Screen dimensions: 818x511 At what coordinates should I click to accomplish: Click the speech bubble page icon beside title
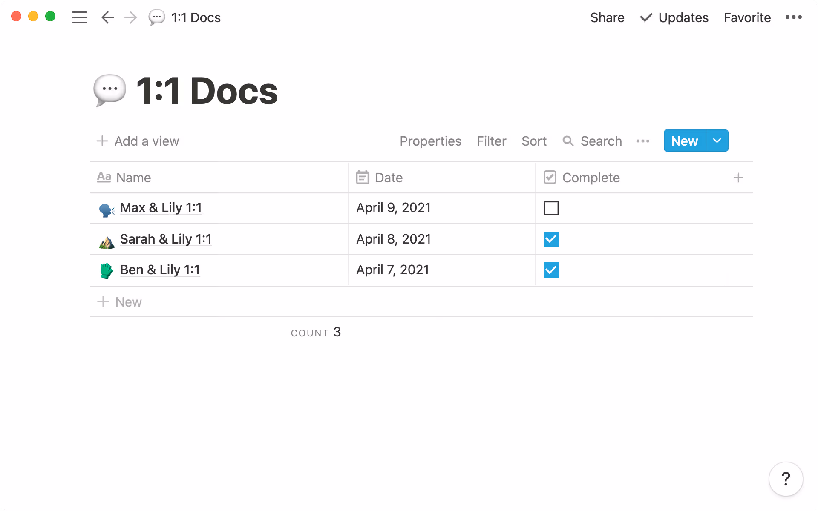(109, 90)
